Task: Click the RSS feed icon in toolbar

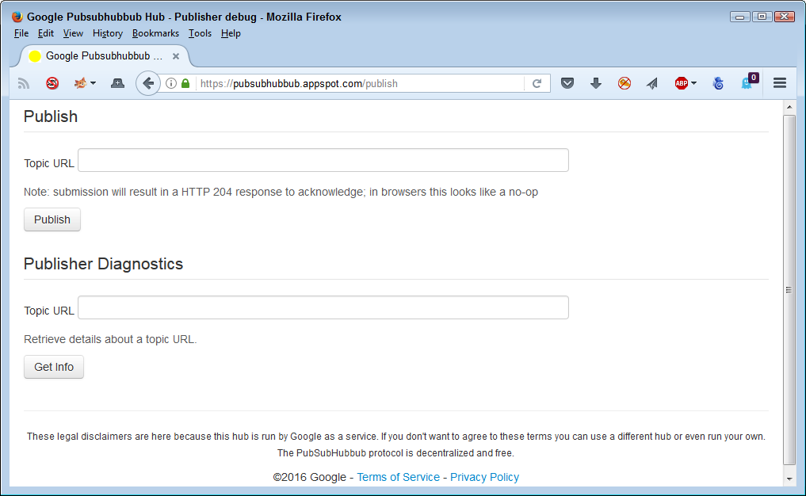Action: 23,83
